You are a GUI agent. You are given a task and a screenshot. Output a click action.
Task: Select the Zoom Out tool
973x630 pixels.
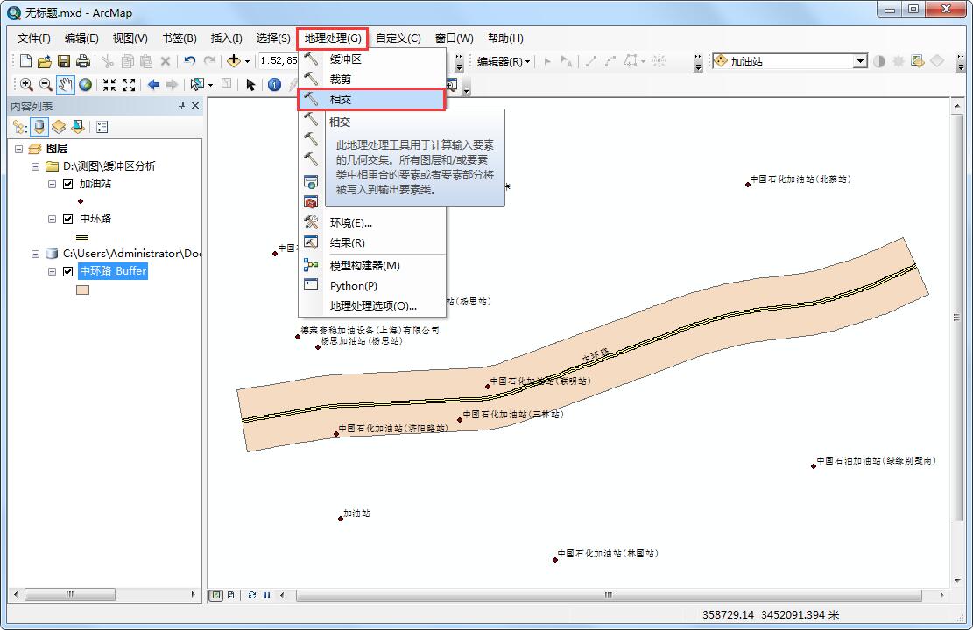pos(46,84)
